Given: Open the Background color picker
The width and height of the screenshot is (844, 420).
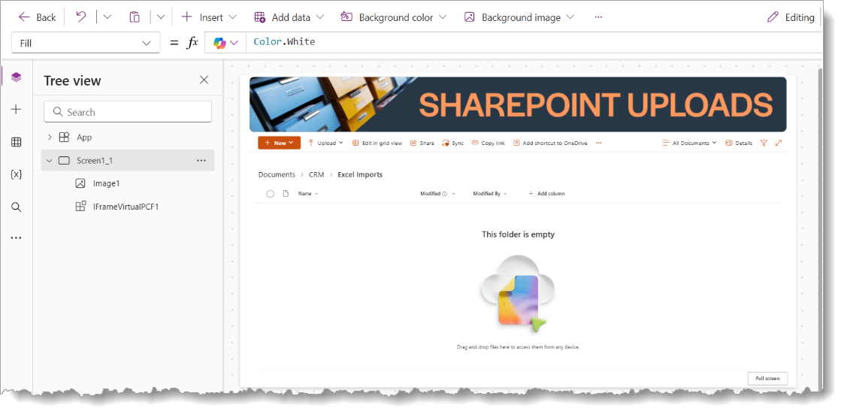Looking at the screenshot, I should (x=394, y=17).
